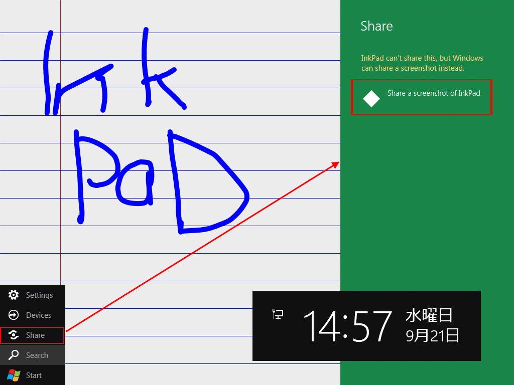
Task: Go to the Start charm label
Action: click(x=34, y=375)
